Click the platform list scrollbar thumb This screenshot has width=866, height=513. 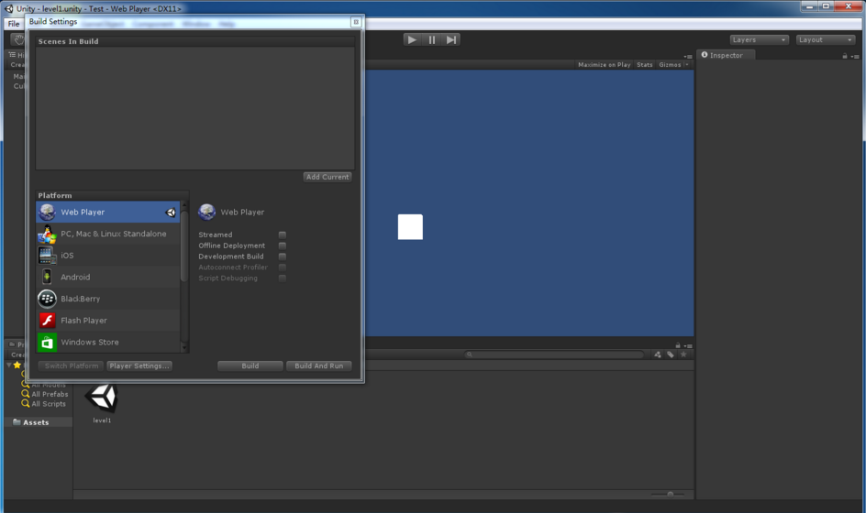tap(184, 246)
